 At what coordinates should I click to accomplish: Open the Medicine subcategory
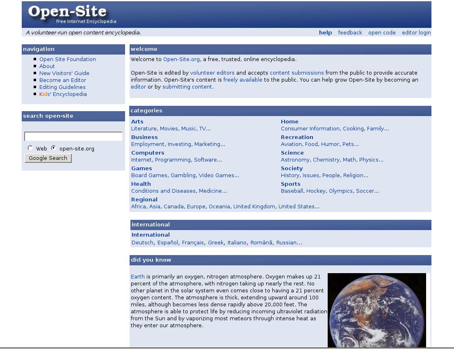tap(210, 191)
